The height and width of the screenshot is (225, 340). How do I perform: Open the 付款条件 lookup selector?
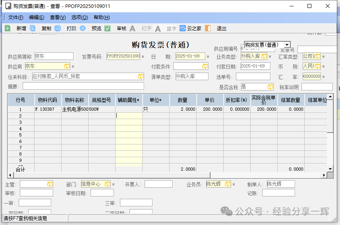point(205,66)
